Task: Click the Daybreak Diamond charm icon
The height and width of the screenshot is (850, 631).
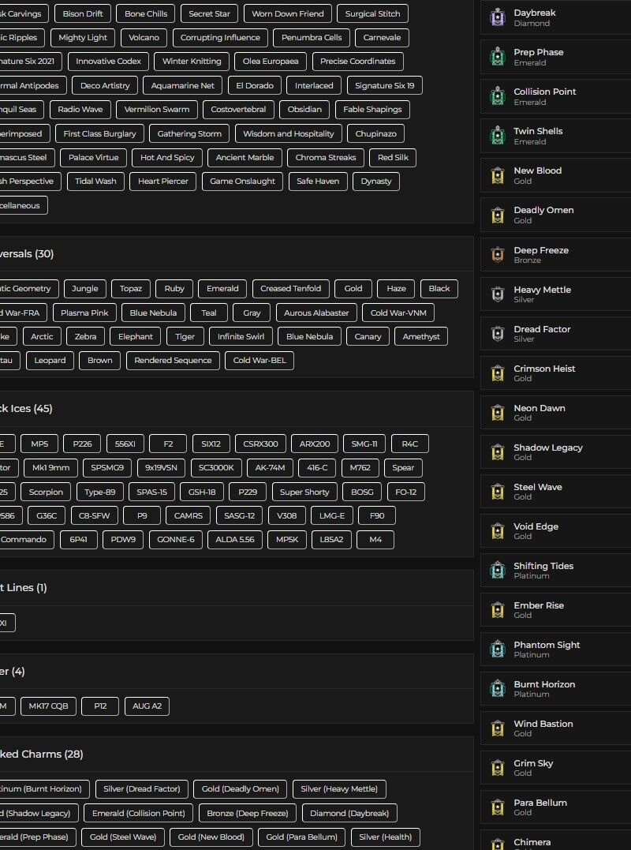Action: click(x=497, y=17)
